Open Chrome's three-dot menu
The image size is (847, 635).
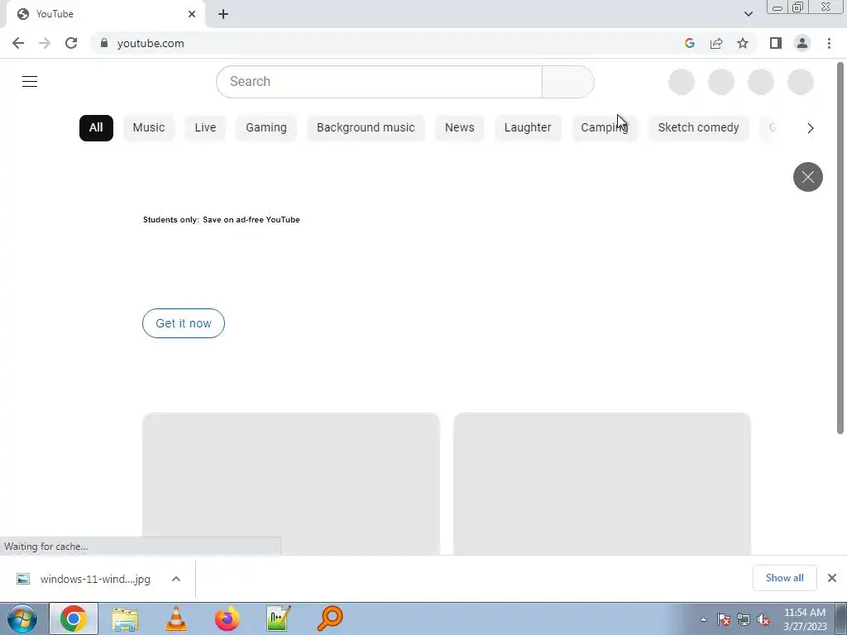(829, 43)
